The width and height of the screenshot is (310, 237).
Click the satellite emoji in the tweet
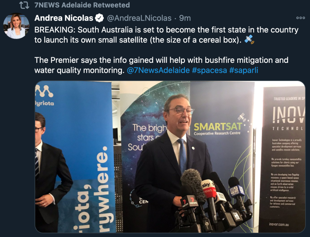(x=249, y=39)
